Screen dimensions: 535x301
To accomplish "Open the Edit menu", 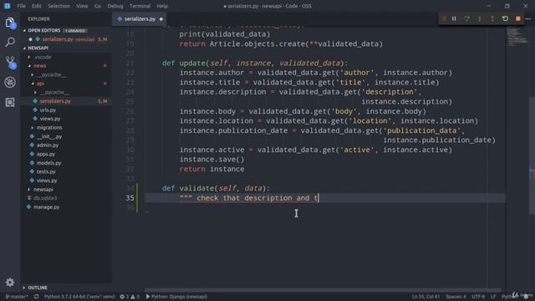I will 37,6.
